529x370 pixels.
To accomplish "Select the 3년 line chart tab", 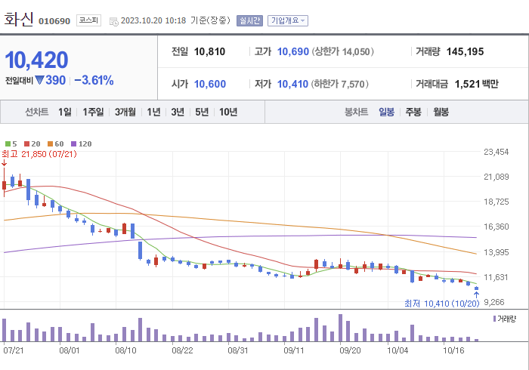I will tap(178, 112).
